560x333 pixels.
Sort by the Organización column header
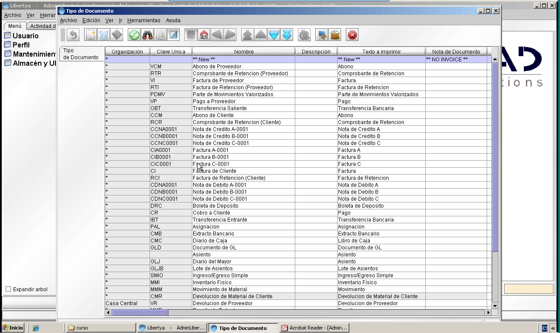tap(127, 51)
